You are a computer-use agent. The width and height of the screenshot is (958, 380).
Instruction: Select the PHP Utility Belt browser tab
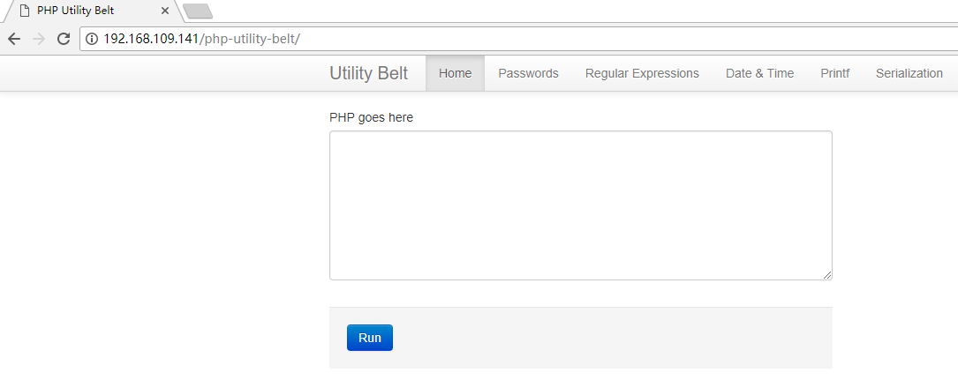(92, 11)
